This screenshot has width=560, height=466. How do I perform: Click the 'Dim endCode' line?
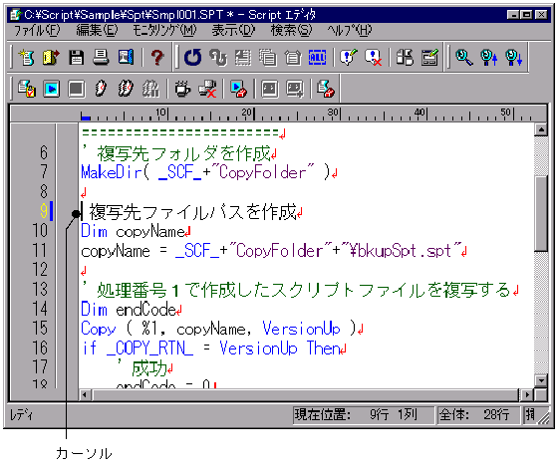coord(132,309)
